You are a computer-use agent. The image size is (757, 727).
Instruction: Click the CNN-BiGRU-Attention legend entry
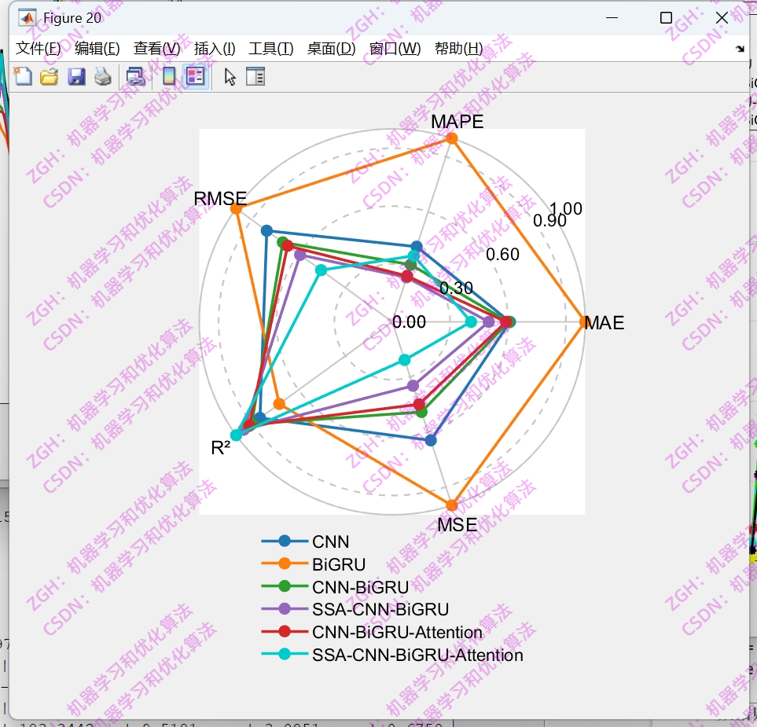[x=372, y=632]
